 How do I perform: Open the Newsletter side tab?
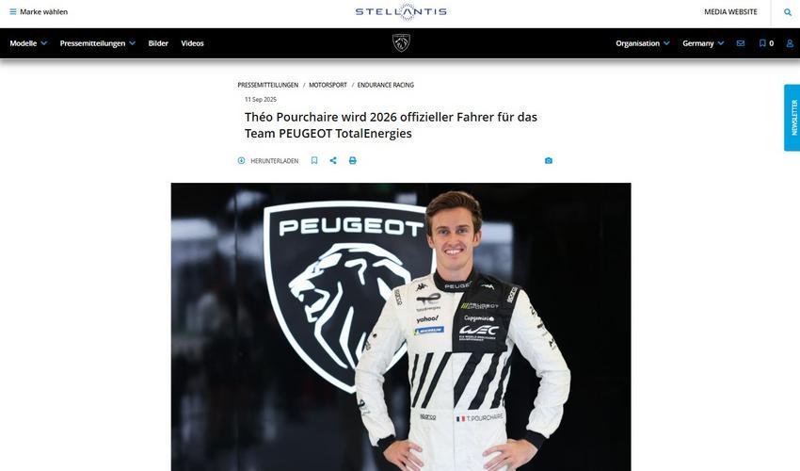[x=792, y=118]
